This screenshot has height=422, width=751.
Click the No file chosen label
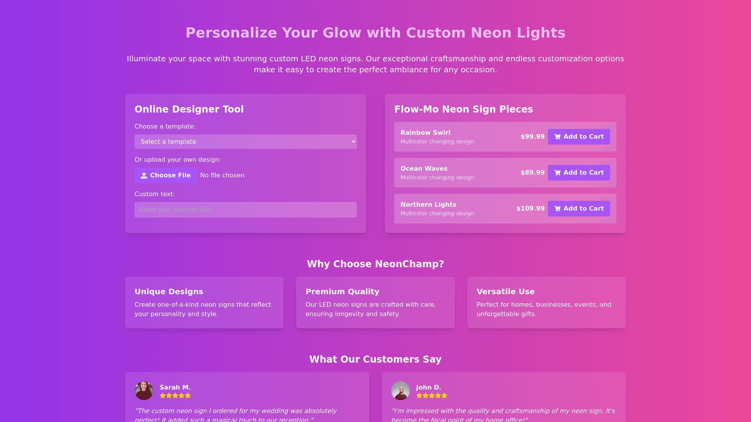tap(222, 175)
